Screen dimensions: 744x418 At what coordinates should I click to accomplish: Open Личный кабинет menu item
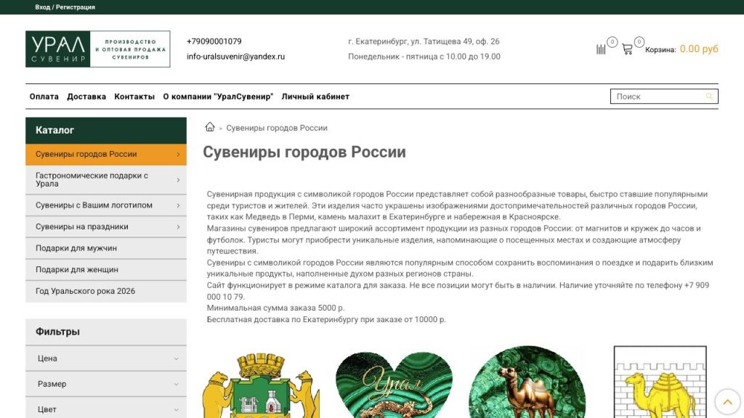tap(315, 97)
